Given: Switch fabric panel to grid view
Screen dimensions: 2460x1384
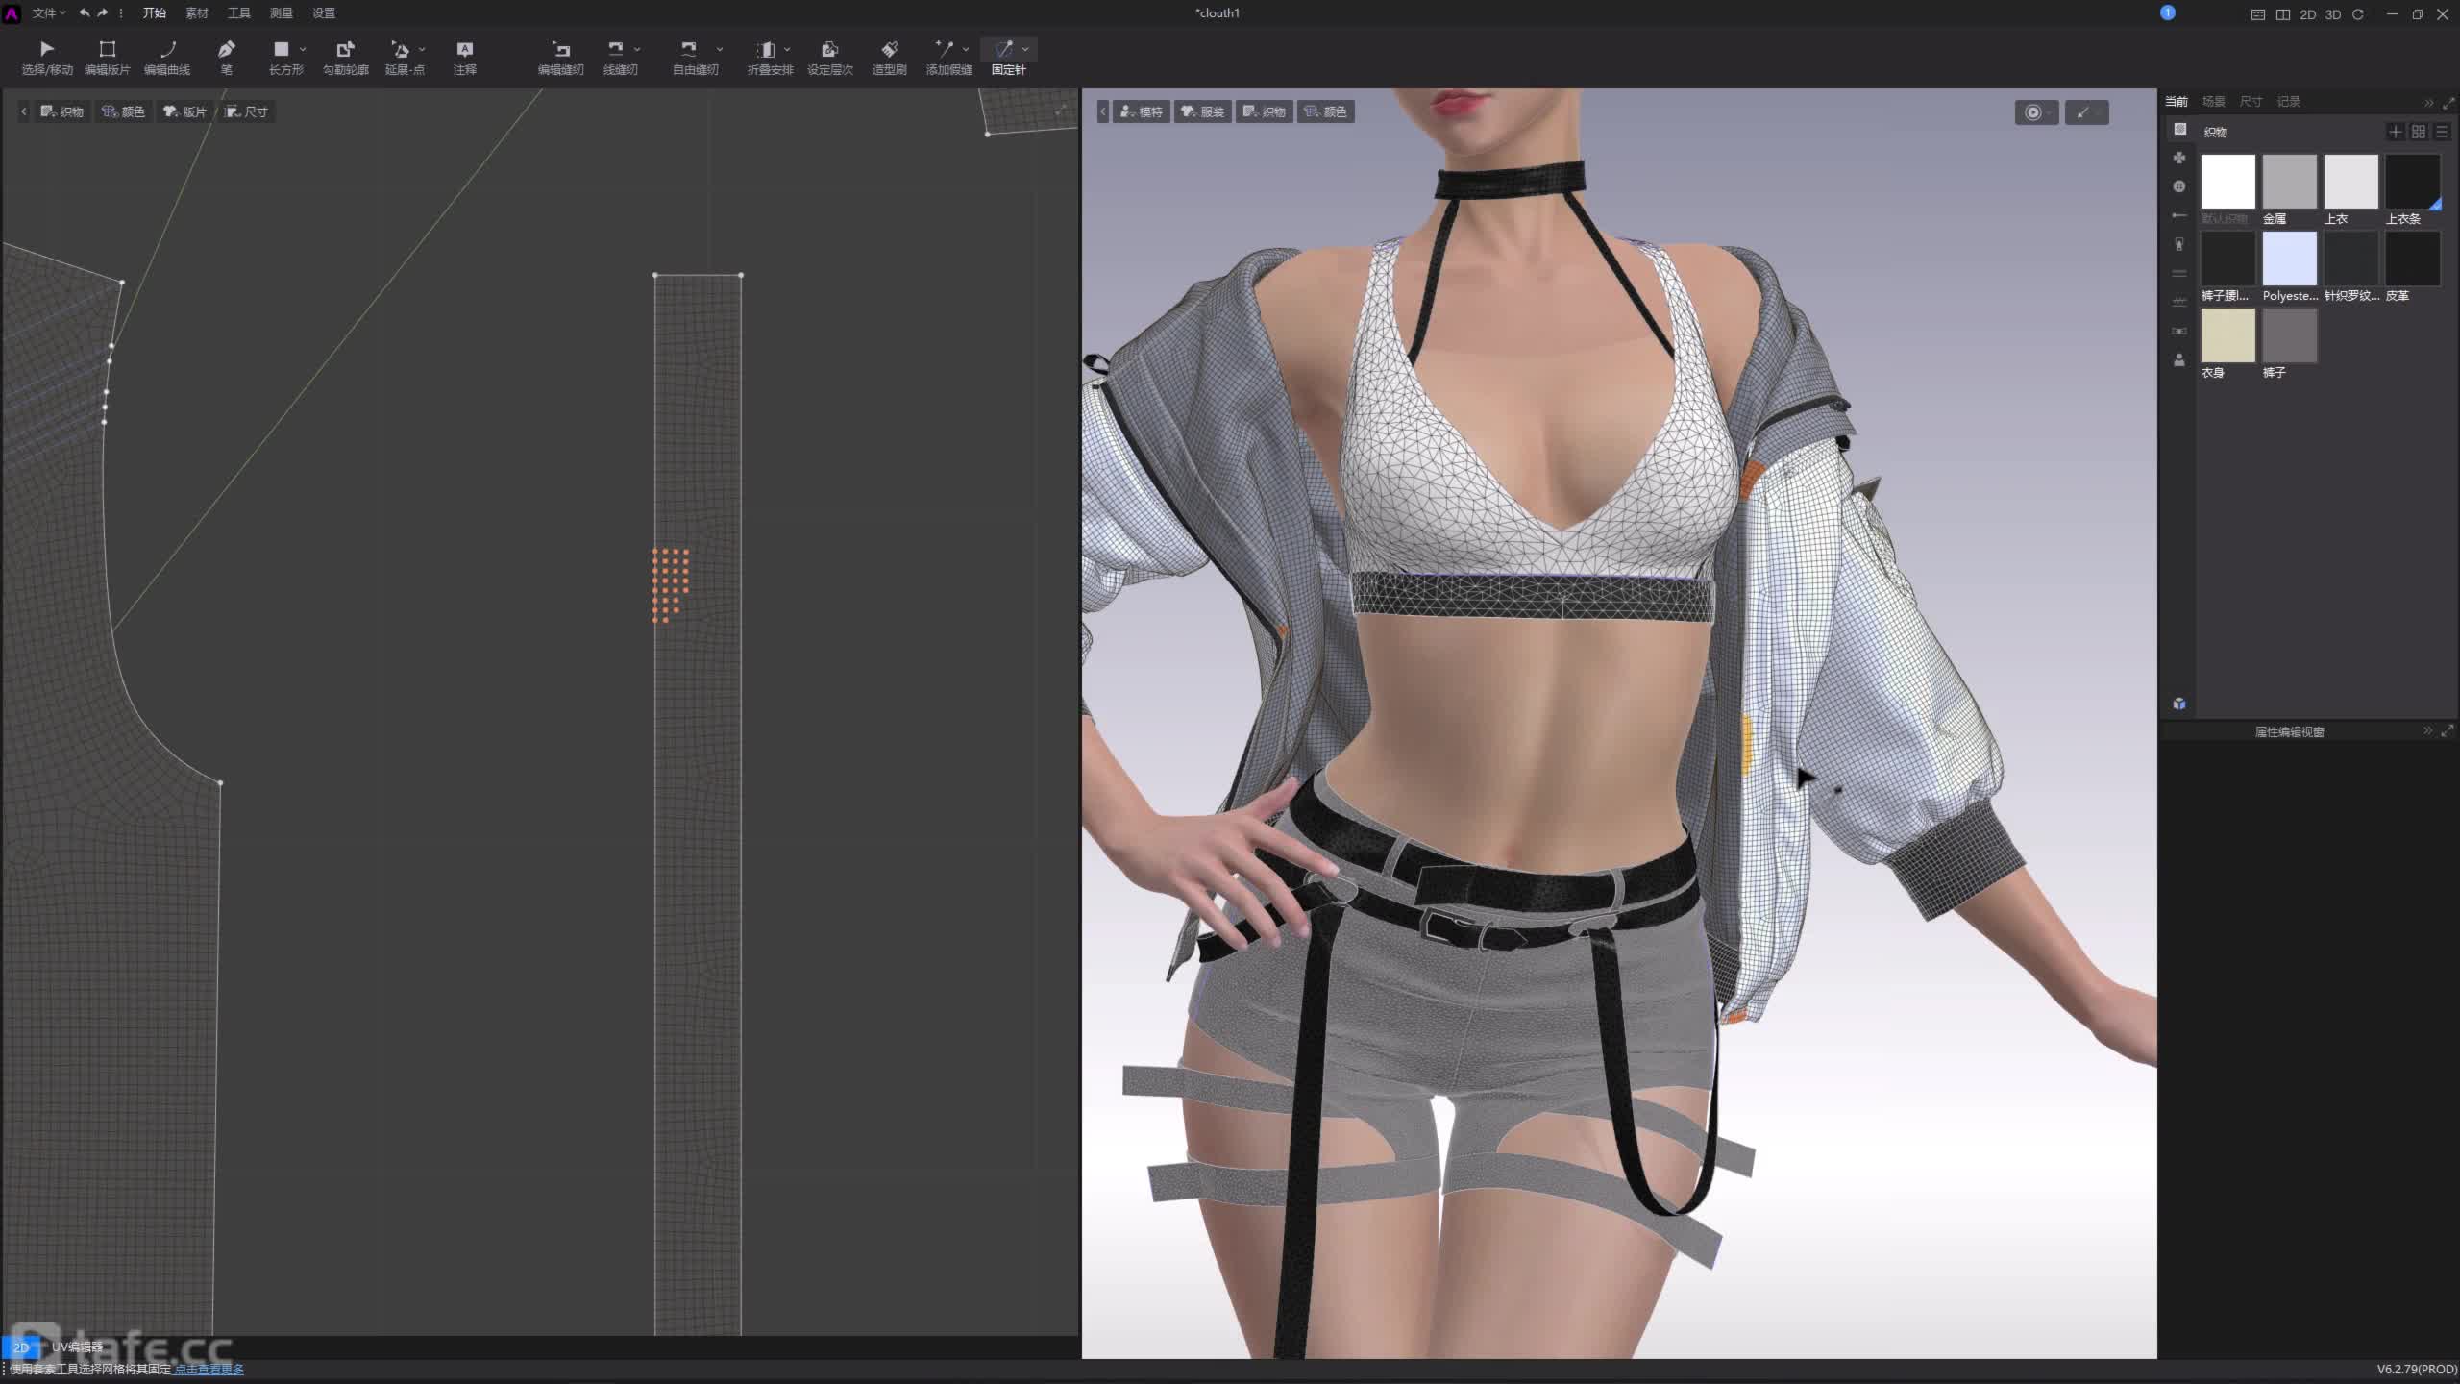Looking at the screenshot, I should [x=2419, y=132].
